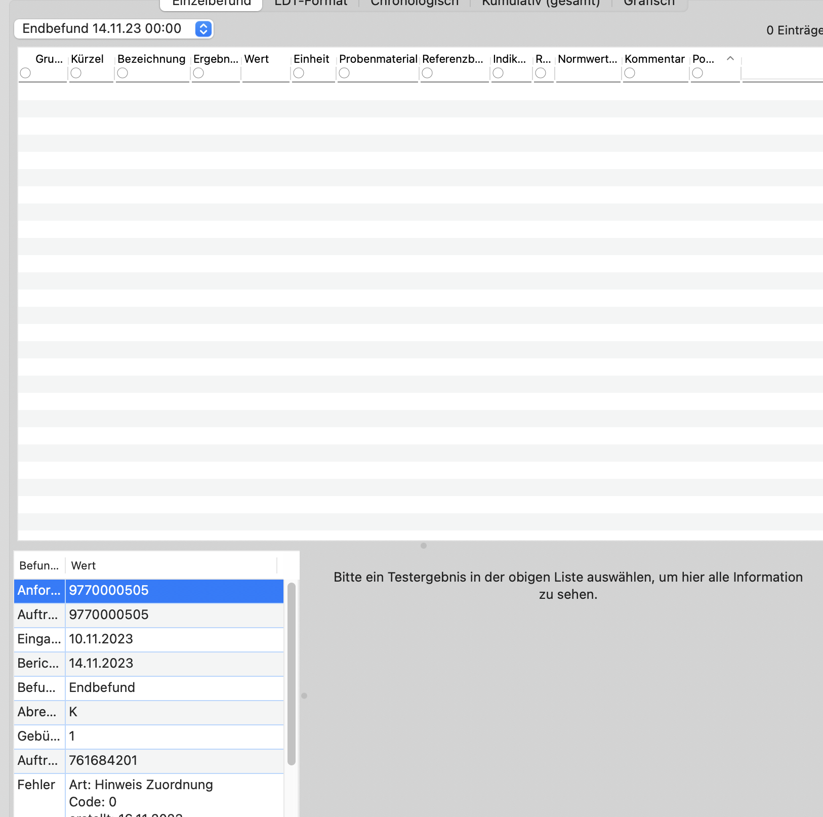Toggle the circle under R... column
The width and height of the screenshot is (823, 817).
[x=541, y=73]
